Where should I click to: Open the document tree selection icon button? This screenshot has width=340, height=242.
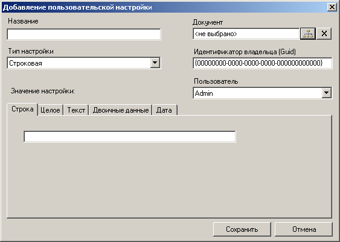(x=308, y=34)
